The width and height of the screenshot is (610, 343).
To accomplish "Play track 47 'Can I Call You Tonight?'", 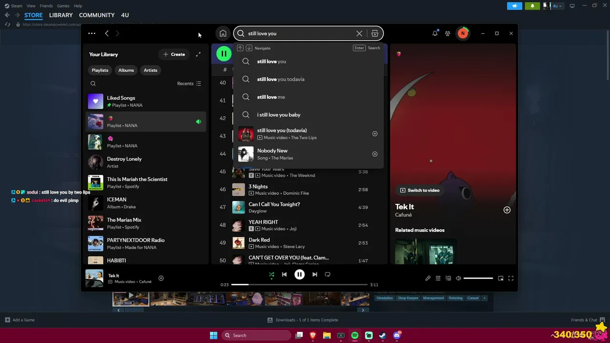I will pyautogui.click(x=299, y=207).
